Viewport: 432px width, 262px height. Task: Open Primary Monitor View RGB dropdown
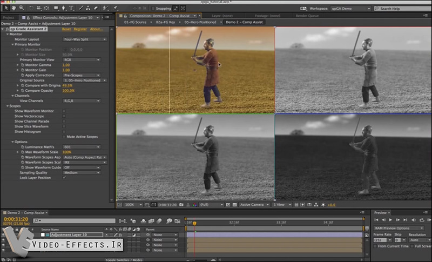coord(82,60)
